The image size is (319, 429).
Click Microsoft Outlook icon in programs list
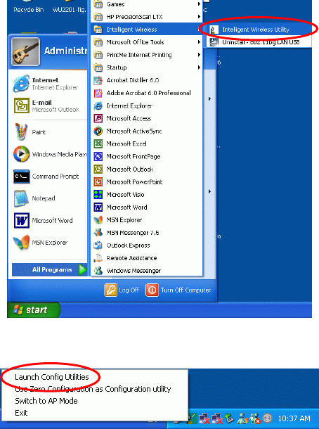(x=98, y=169)
